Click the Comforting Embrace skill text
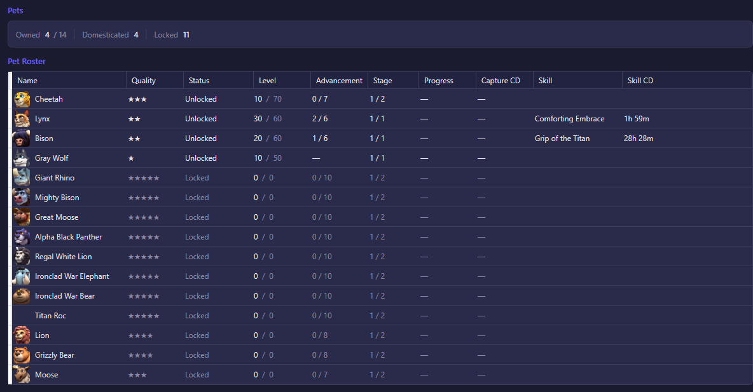The height and width of the screenshot is (392, 753). [x=570, y=119]
